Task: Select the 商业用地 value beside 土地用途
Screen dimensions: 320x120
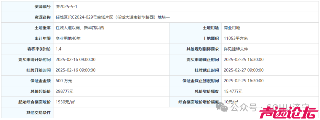Action: [232, 28]
